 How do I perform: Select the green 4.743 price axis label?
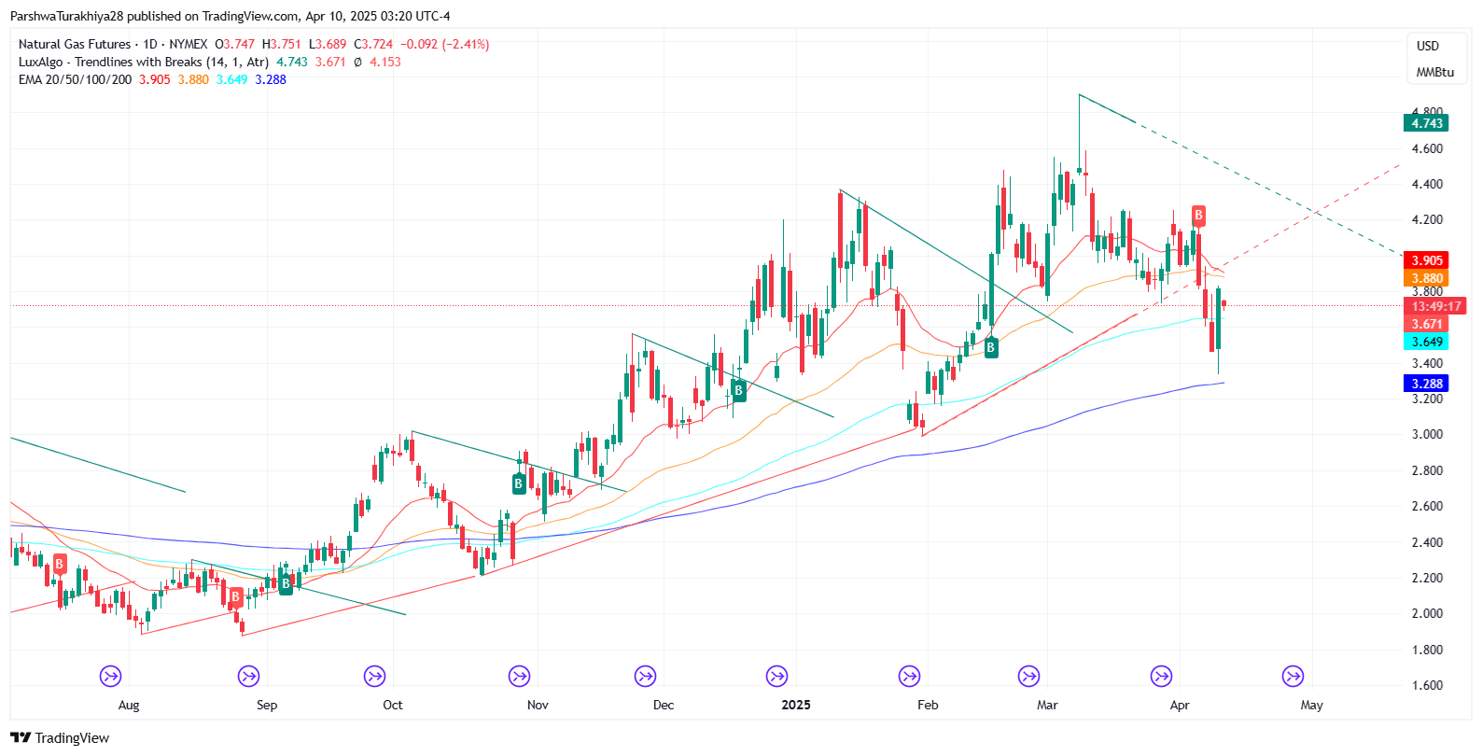point(1426,123)
